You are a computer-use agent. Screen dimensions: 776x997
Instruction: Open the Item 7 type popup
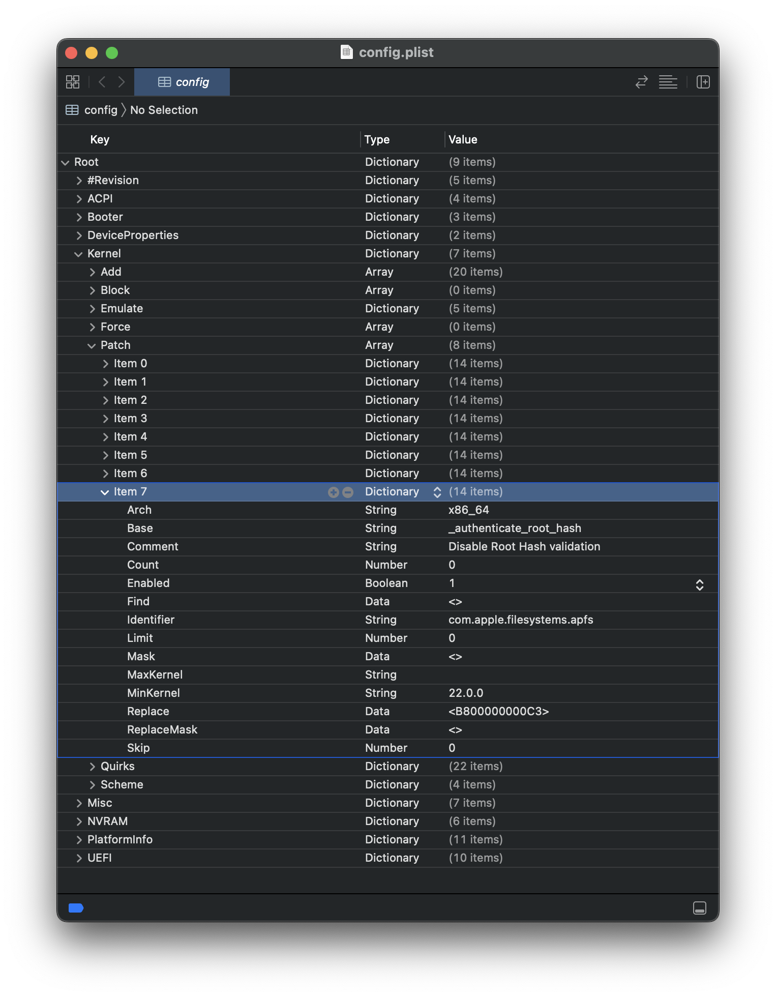point(437,492)
